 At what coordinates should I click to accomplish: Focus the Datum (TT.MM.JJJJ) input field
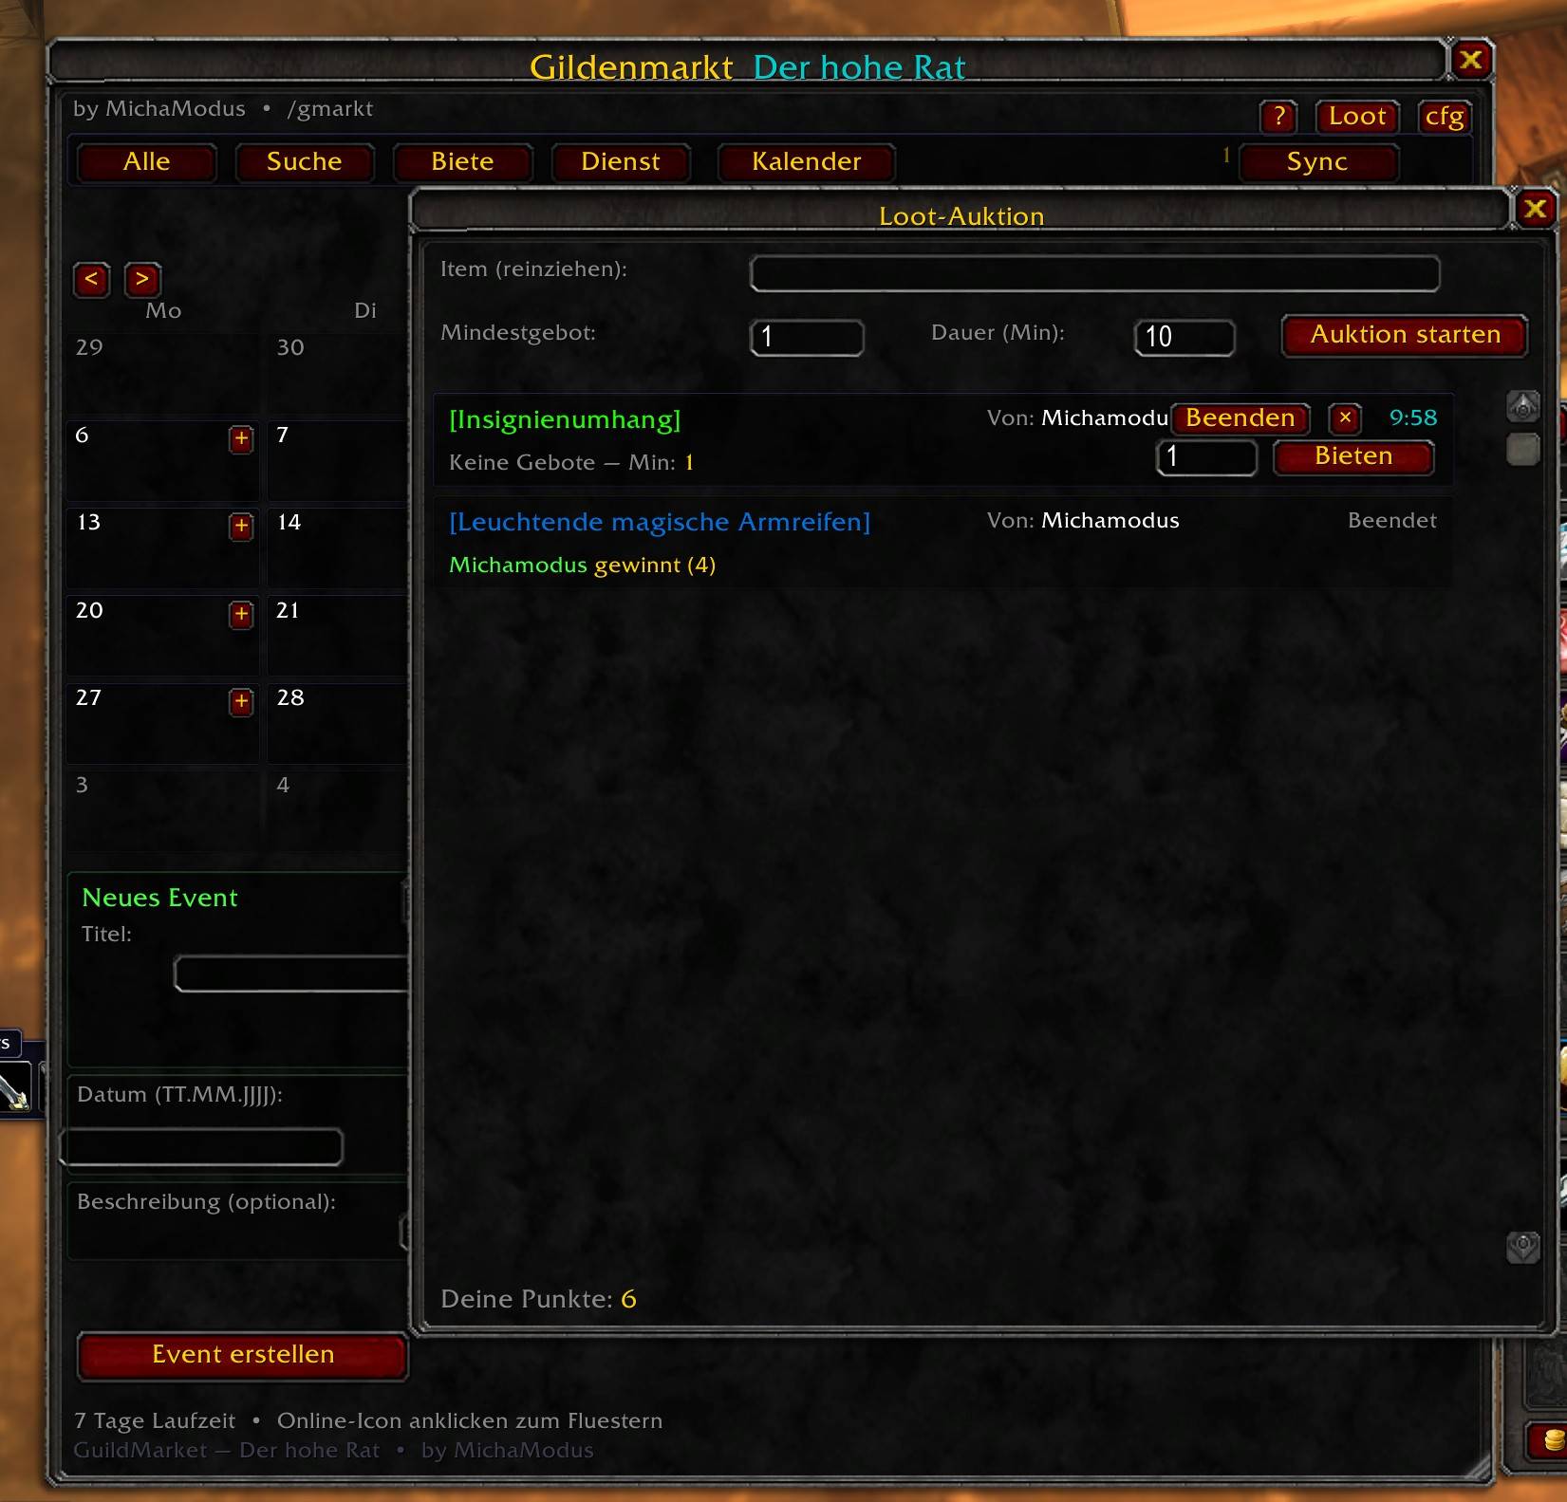201,1146
